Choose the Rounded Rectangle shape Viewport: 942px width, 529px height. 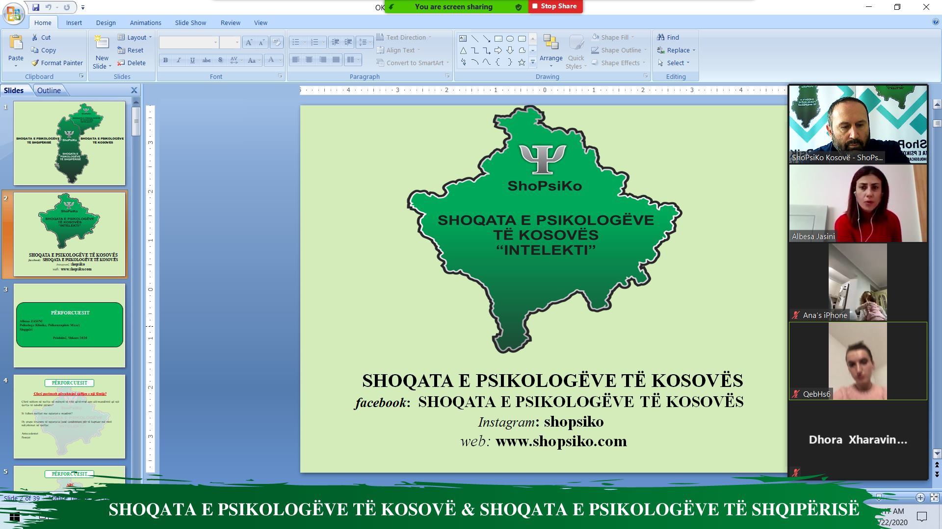522,38
